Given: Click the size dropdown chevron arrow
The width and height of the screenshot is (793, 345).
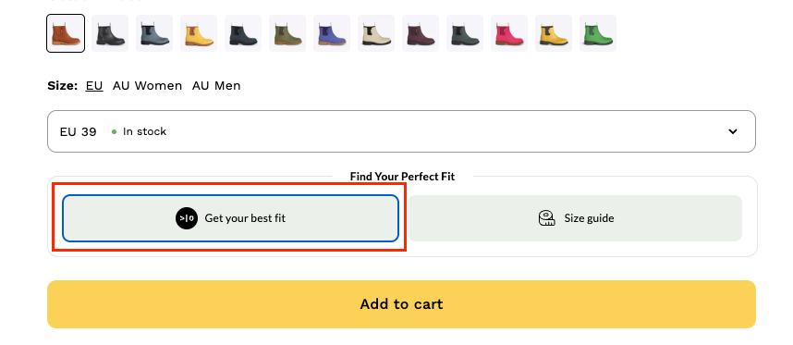Looking at the screenshot, I should [732, 131].
